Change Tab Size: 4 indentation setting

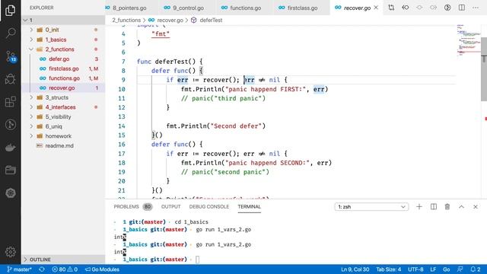(389, 269)
